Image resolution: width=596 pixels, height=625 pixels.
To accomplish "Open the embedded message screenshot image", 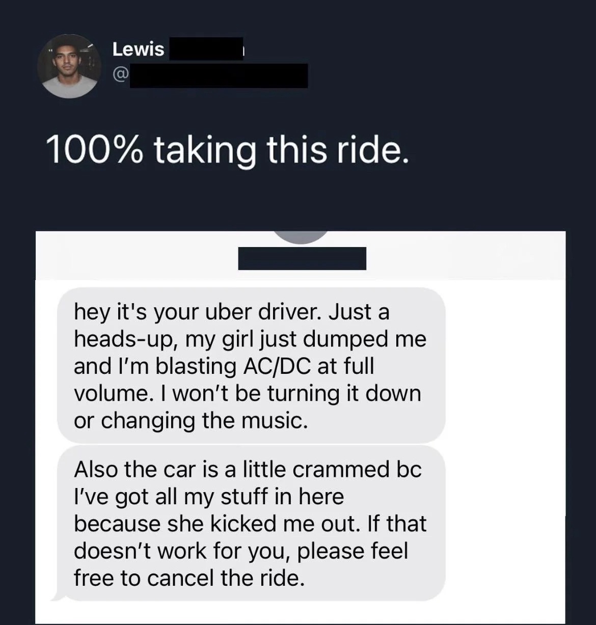I will pyautogui.click(x=301, y=428).
